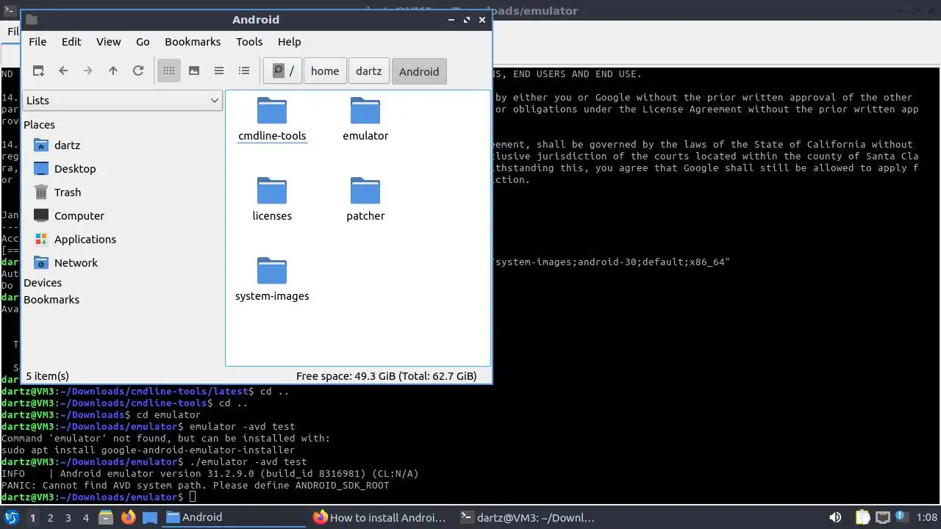Screen dimensions: 941x529
Task: Click the clock showing 1:08
Action: [x=927, y=517]
